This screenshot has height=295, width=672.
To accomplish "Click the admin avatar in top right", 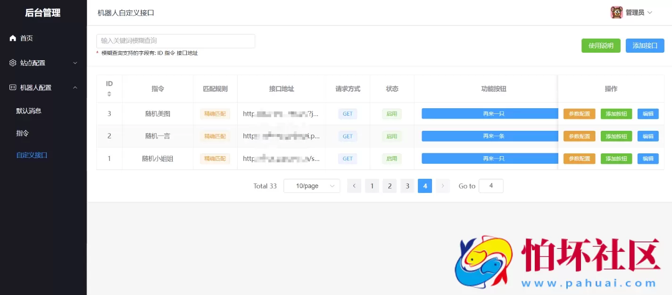I will pyautogui.click(x=617, y=12).
